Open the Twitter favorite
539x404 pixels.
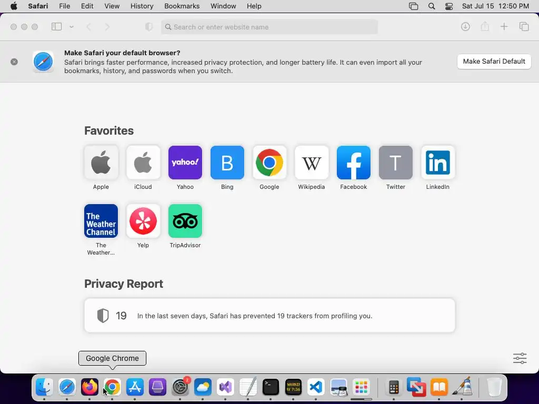point(396,163)
